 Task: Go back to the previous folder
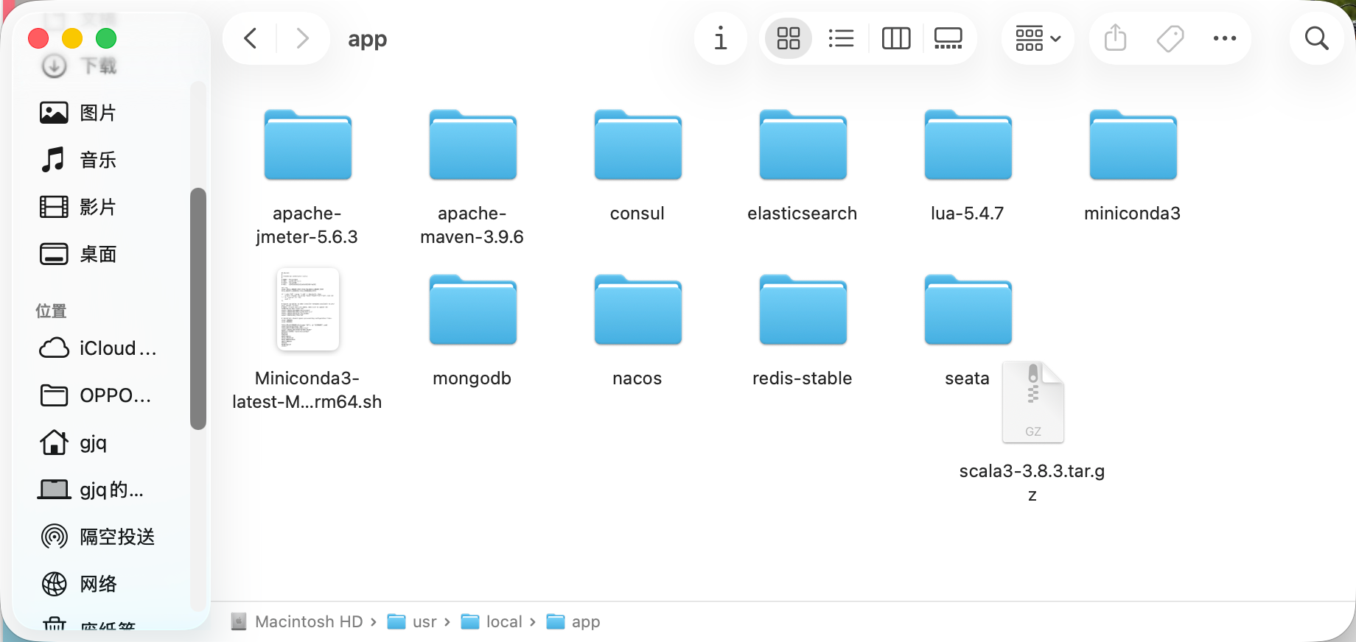(x=251, y=38)
